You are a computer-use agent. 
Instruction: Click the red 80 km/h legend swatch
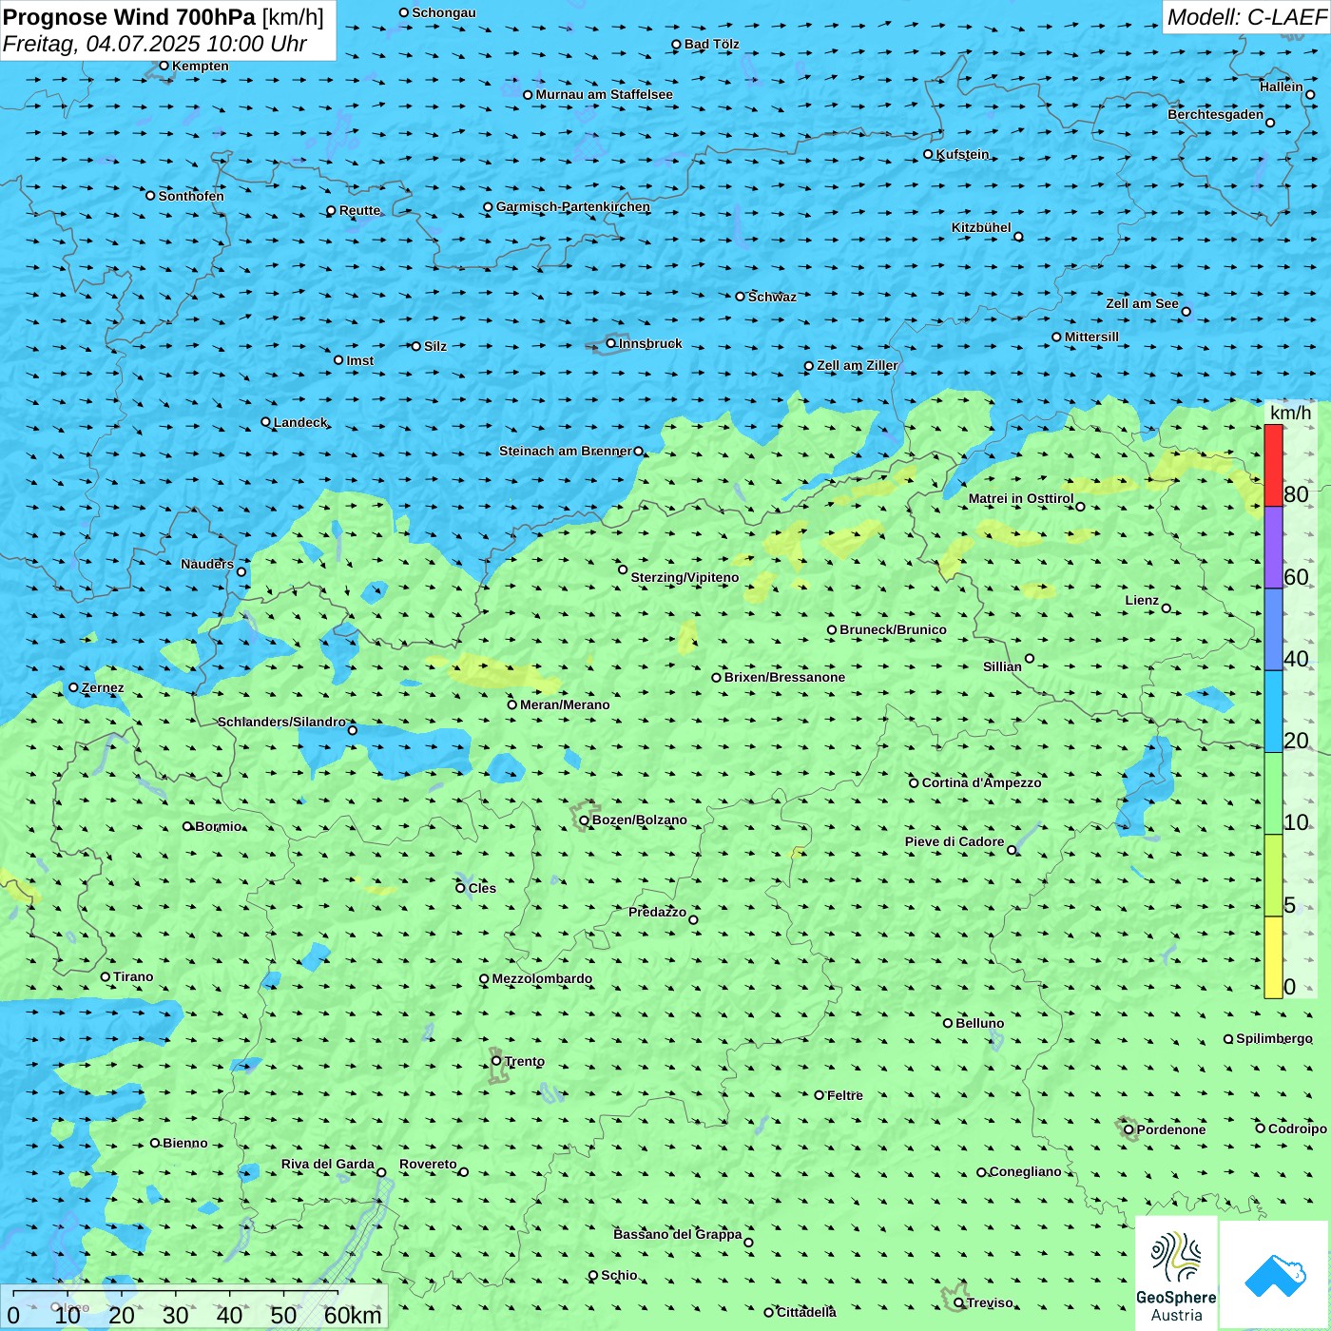1273,465
